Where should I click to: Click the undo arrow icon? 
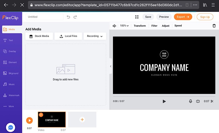[69, 17]
